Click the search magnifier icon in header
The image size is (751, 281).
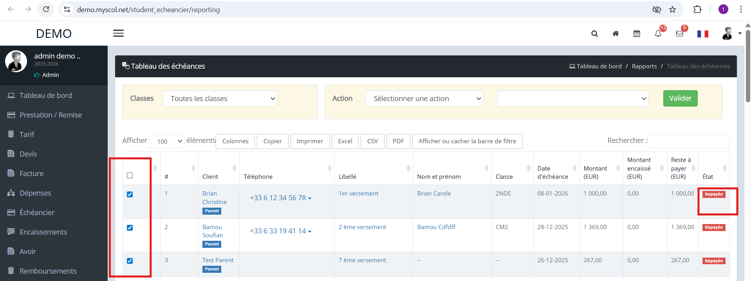594,34
